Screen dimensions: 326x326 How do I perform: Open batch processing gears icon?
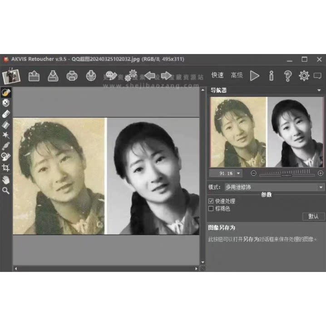[x=131, y=75]
